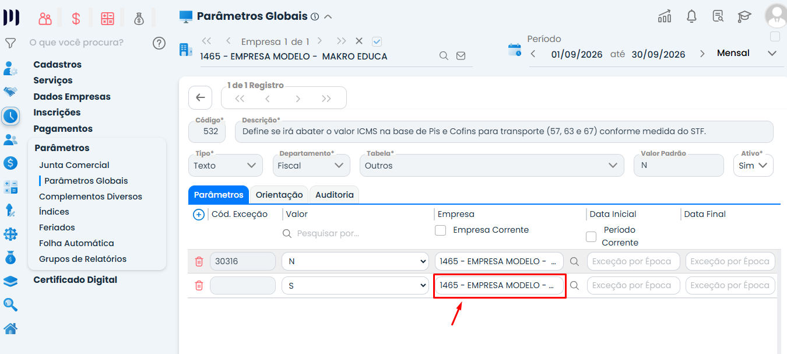Open the people module icon in top bar
The height and width of the screenshot is (354, 787).
point(45,18)
